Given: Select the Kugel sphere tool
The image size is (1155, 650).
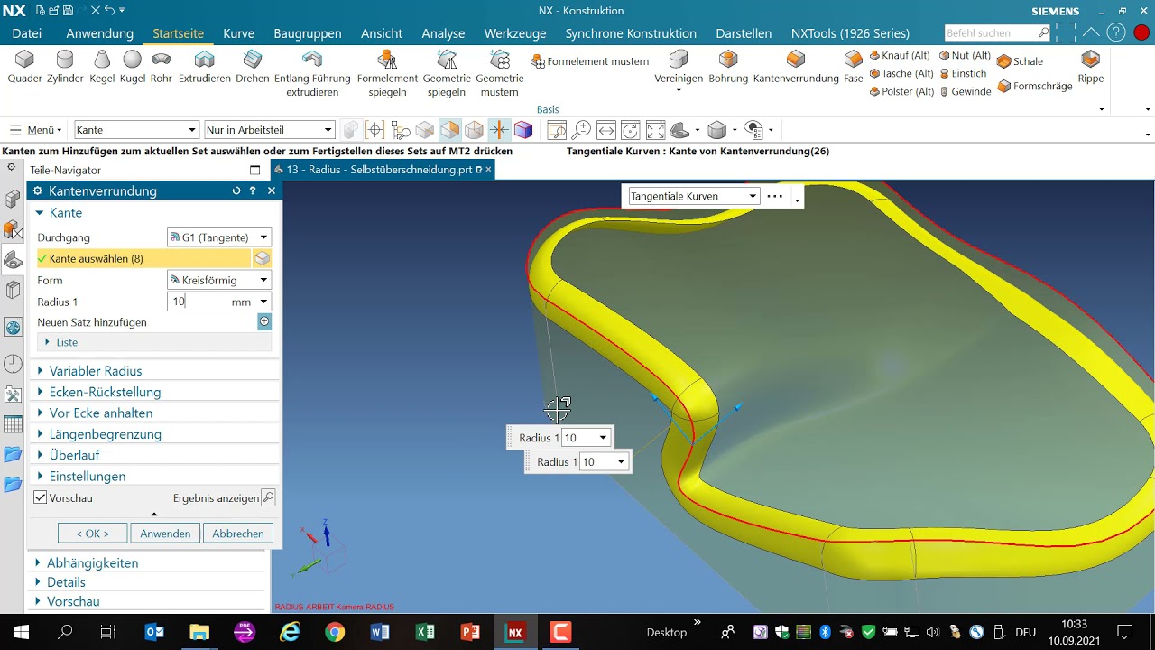Looking at the screenshot, I should pyautogui.click(x=133, y=67).
